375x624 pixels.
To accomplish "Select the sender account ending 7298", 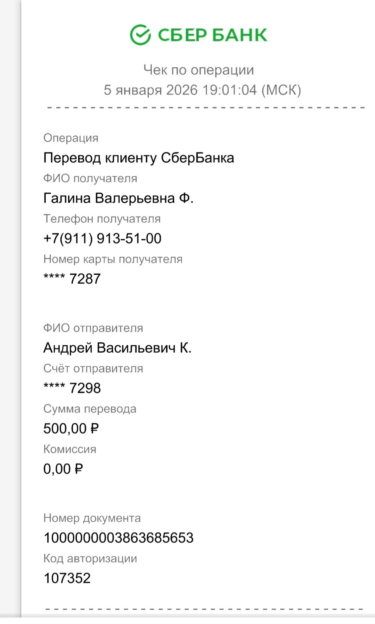I will (72, 388).
